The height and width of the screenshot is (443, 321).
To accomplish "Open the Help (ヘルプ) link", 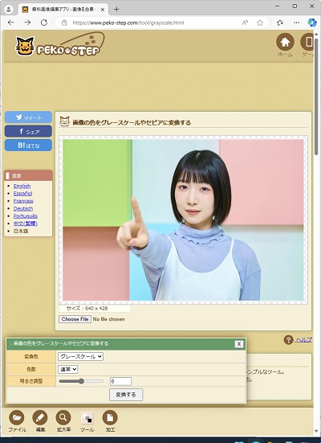I will (x=303, y=340).
